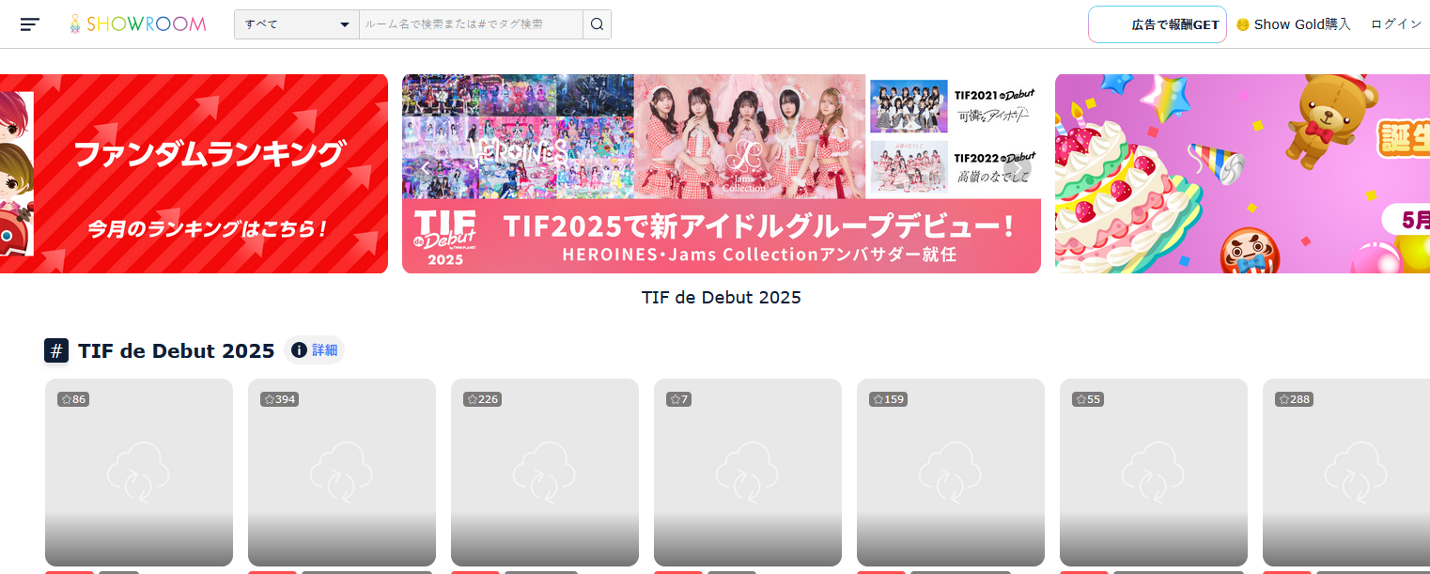Open the room card with 226 stars
This screenshot has height=574, width=1430.
(x=545, y=473)
